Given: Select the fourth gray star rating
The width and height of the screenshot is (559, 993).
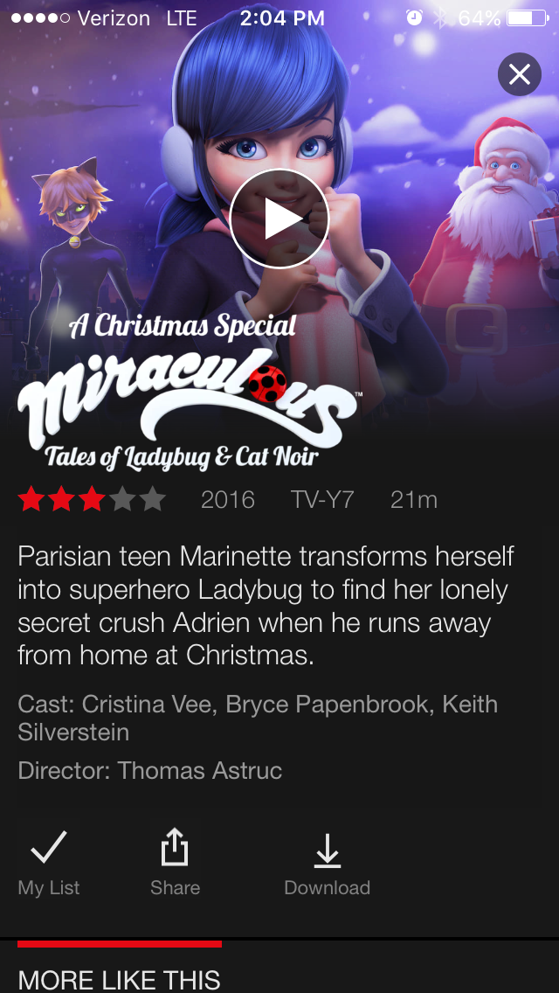Looking at the screenshot, I should coord(121,500).
